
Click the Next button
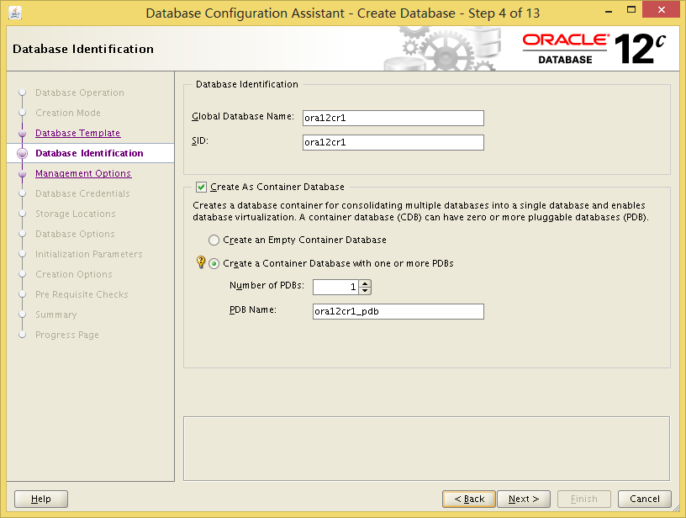tap(524, 499)
